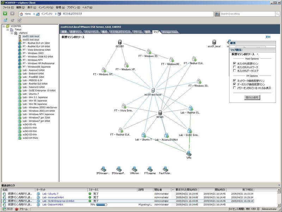This screenshot has height=212, width=282.
Task: Select esx02.test.local in the tree
Action: pyautogui.click(x=31, y=40)
